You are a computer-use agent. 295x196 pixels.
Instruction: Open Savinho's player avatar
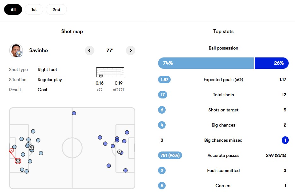16,50
